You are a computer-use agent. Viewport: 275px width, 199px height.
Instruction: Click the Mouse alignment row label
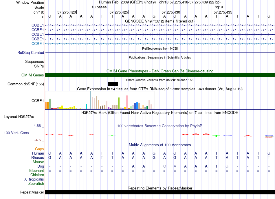click(x=38, y=162)
